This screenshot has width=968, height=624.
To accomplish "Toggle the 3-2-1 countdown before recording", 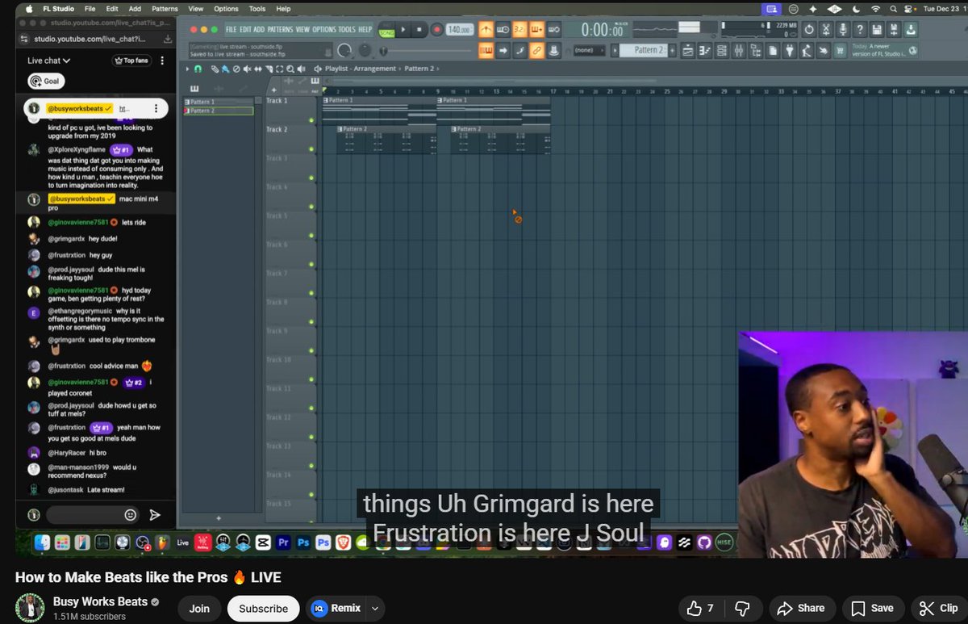I will [519, 30].
